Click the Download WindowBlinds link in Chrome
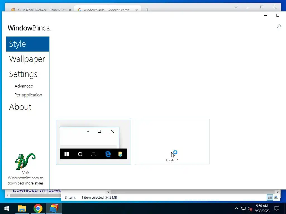 coord(37,191)
